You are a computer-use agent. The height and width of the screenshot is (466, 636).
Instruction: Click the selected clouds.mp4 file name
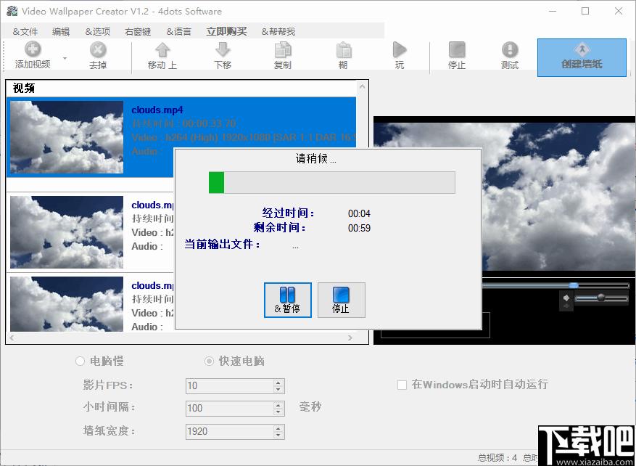[x=157, y=110]
